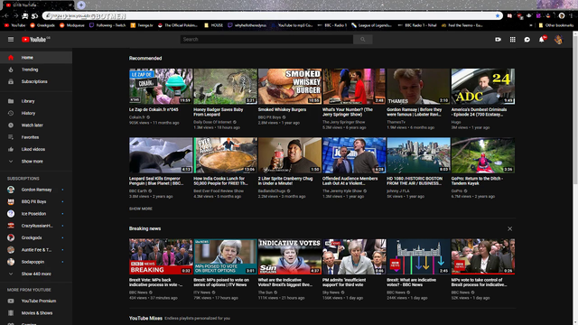
Task: Play Gordon Ramsay Thames thumbnail
Action: point(418,87)
